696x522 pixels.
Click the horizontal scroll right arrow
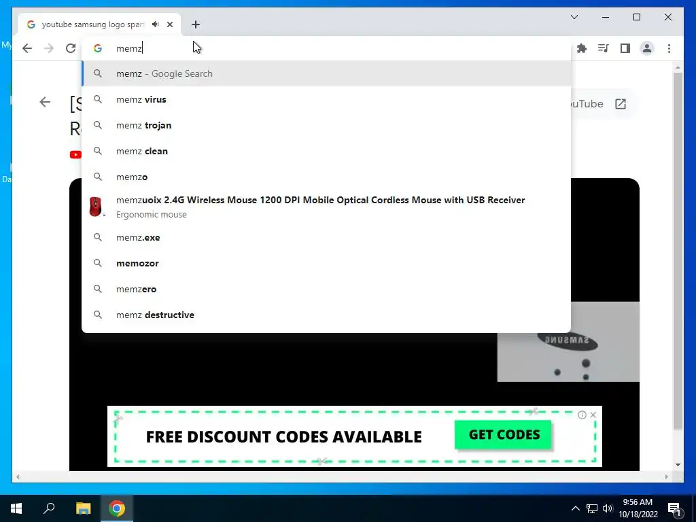point(667,477)
